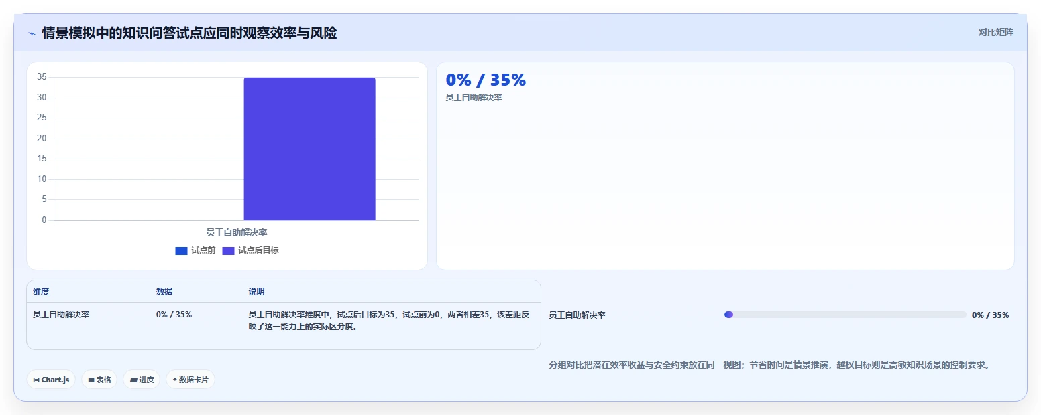Select the 进度 tag chip

coord(142,380)
